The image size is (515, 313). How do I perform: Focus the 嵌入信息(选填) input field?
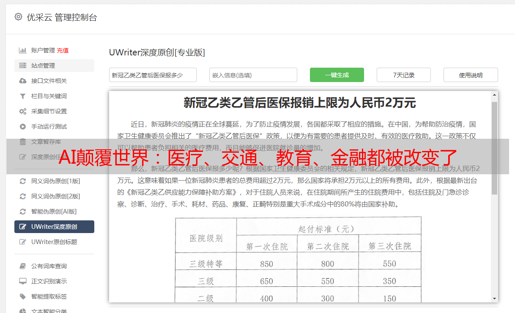tap(253, 75)
